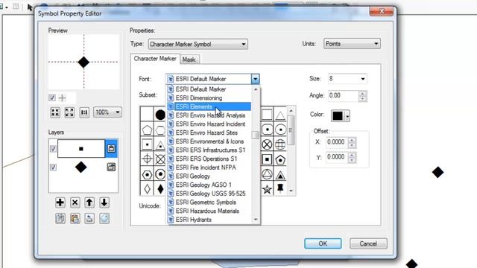Choose ESRI Geology font

[209, 176]
